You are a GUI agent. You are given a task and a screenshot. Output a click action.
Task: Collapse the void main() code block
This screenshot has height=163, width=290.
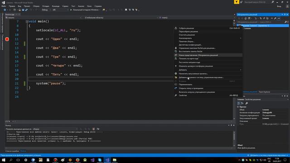point(27,21)
